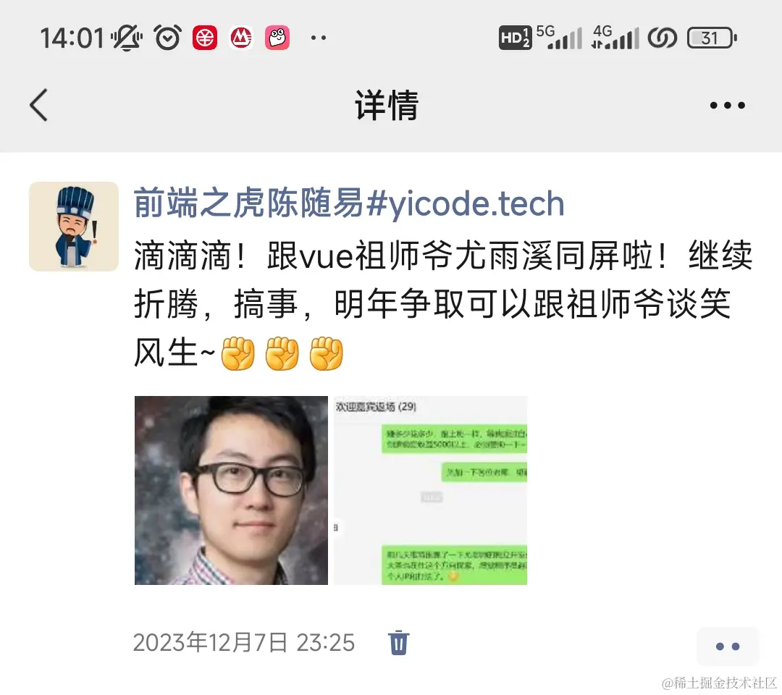The height and width of the screenshot is (695, 782).
Task: Open the group chat screenshot image
Action: 430,490
